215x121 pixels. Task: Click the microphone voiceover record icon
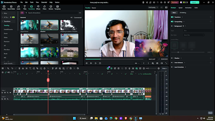tap(129, 68)
